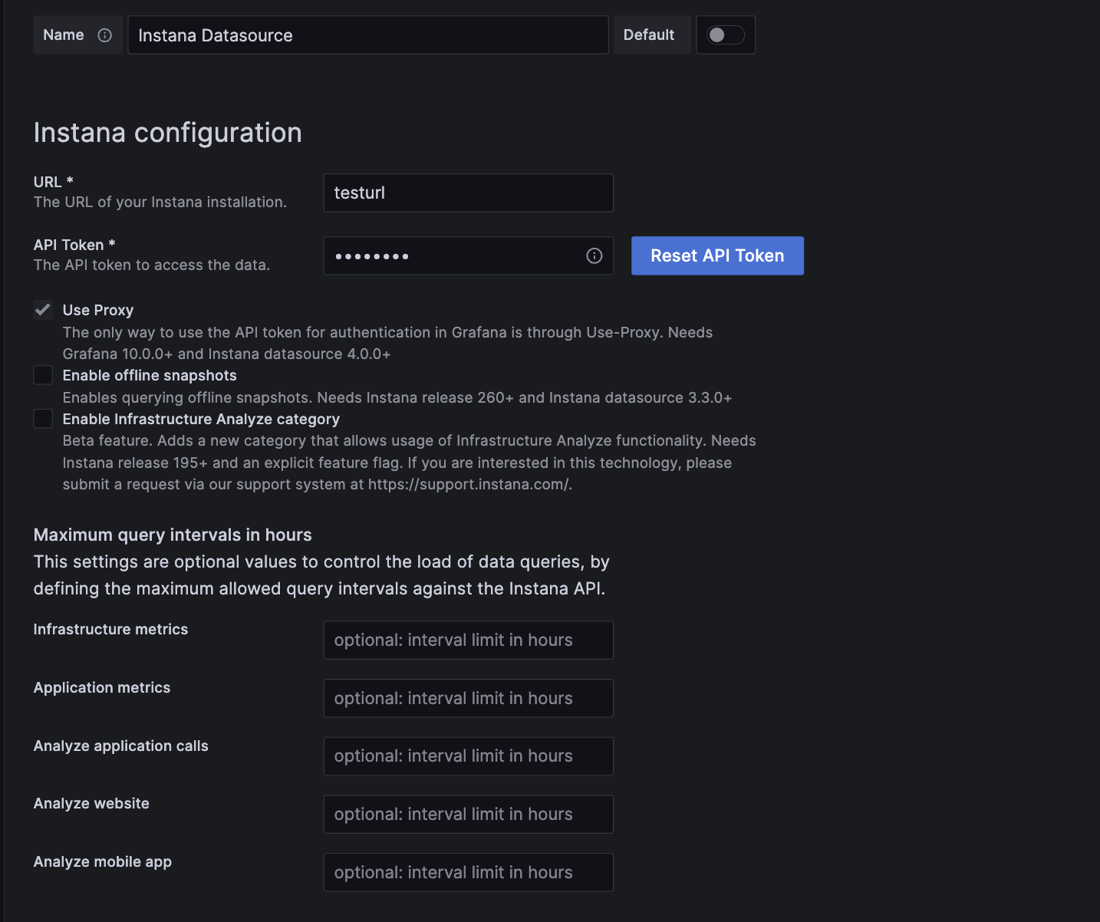Viewport: 1100px width, 922px height.
Task: Click the Analyze application calls interval input
Action: point(469,756)
